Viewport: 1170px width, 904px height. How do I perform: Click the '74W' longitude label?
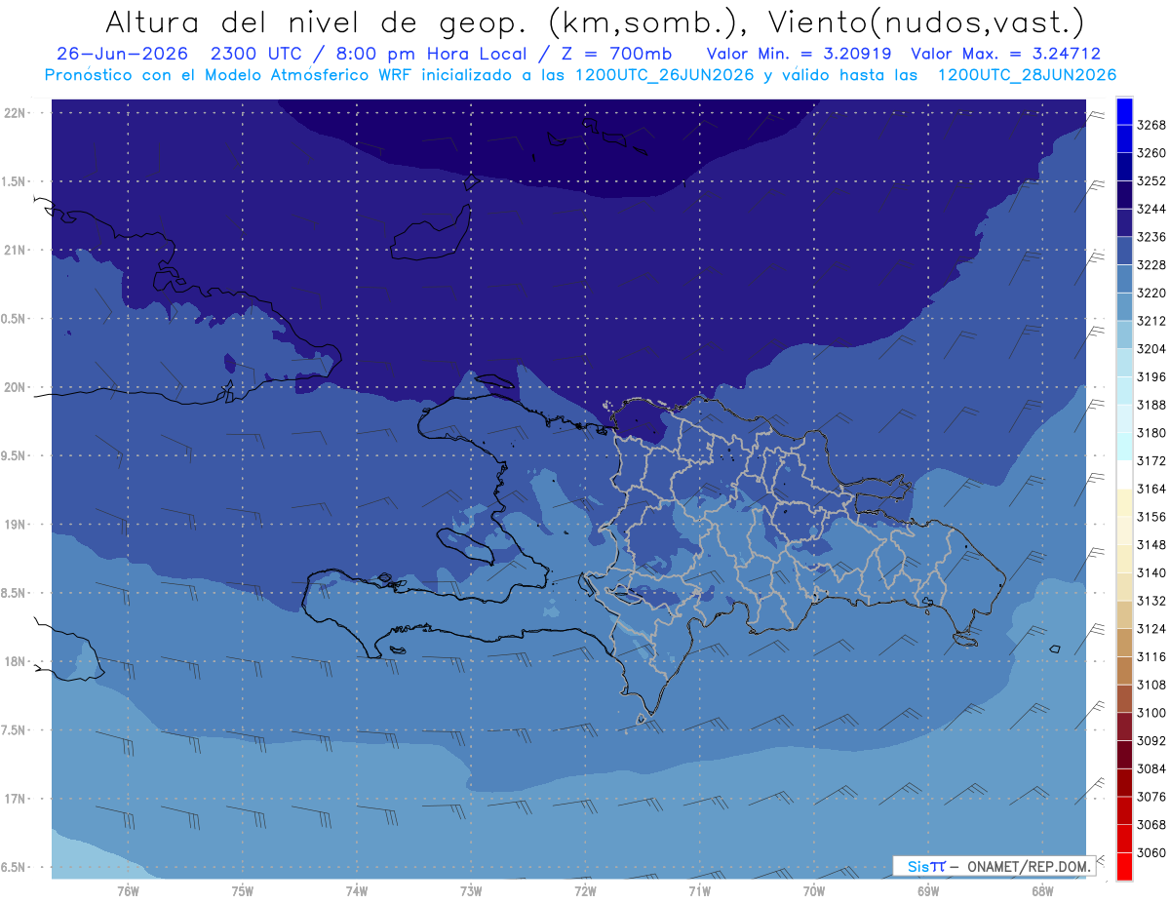tap(356, 891)
